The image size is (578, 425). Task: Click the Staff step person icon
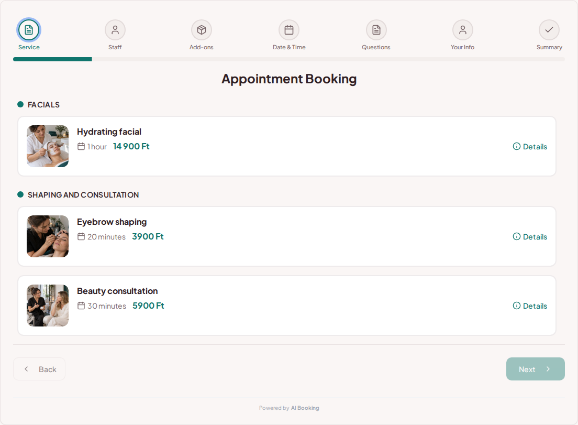(115, 30)
